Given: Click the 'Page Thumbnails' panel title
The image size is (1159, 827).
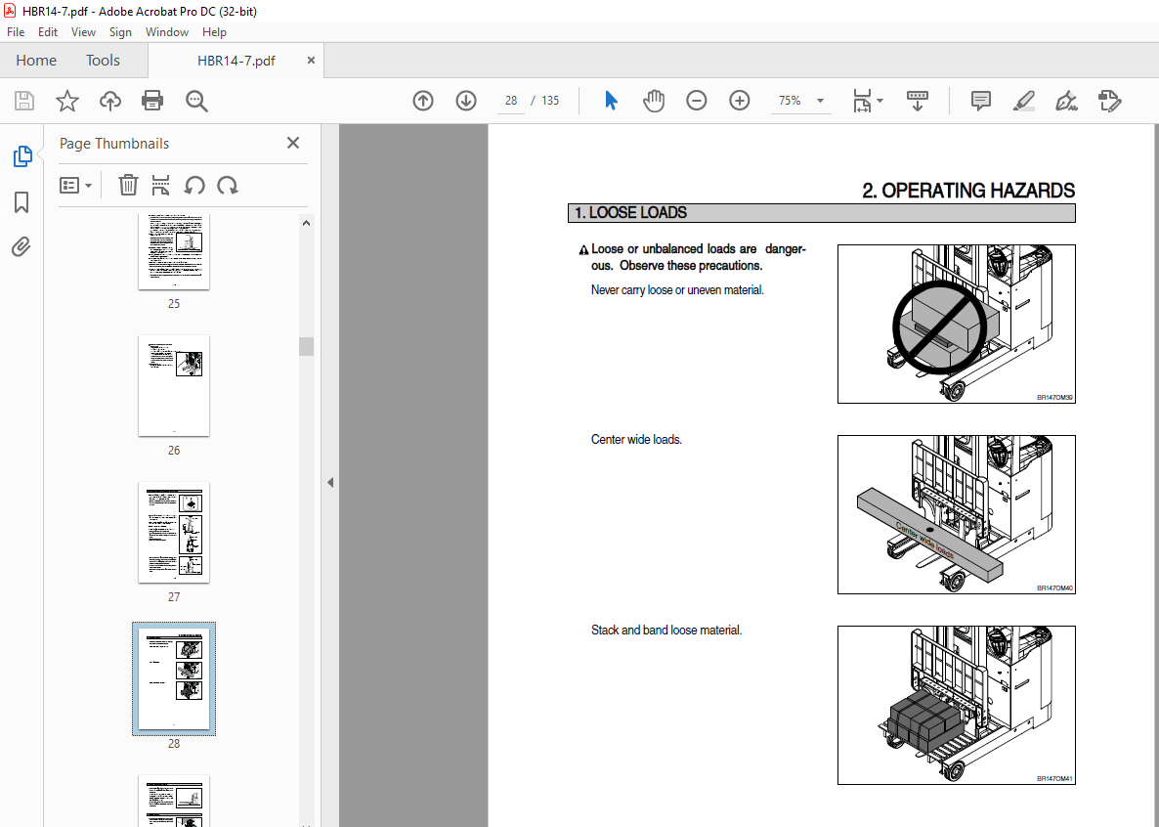Looking at the screenshot, I should pyautogui.click(x=114, y=144).
